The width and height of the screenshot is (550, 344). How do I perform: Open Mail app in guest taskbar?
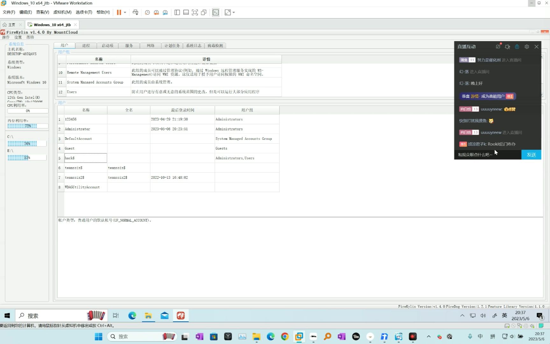[165, 316]
